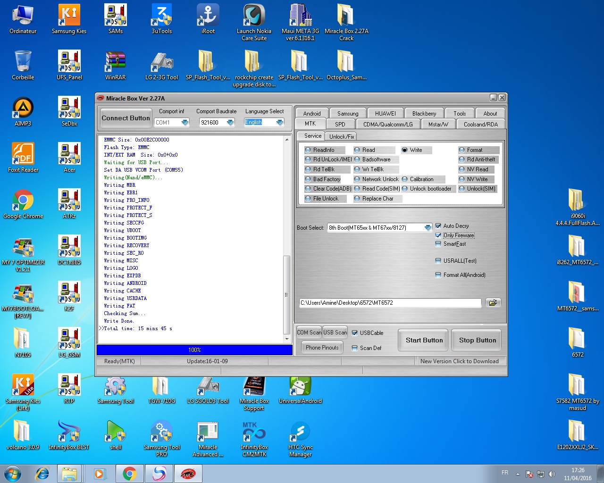
Task: Choose the Rd UnLock/IMEI option
Action: click(x=328, y=159)
